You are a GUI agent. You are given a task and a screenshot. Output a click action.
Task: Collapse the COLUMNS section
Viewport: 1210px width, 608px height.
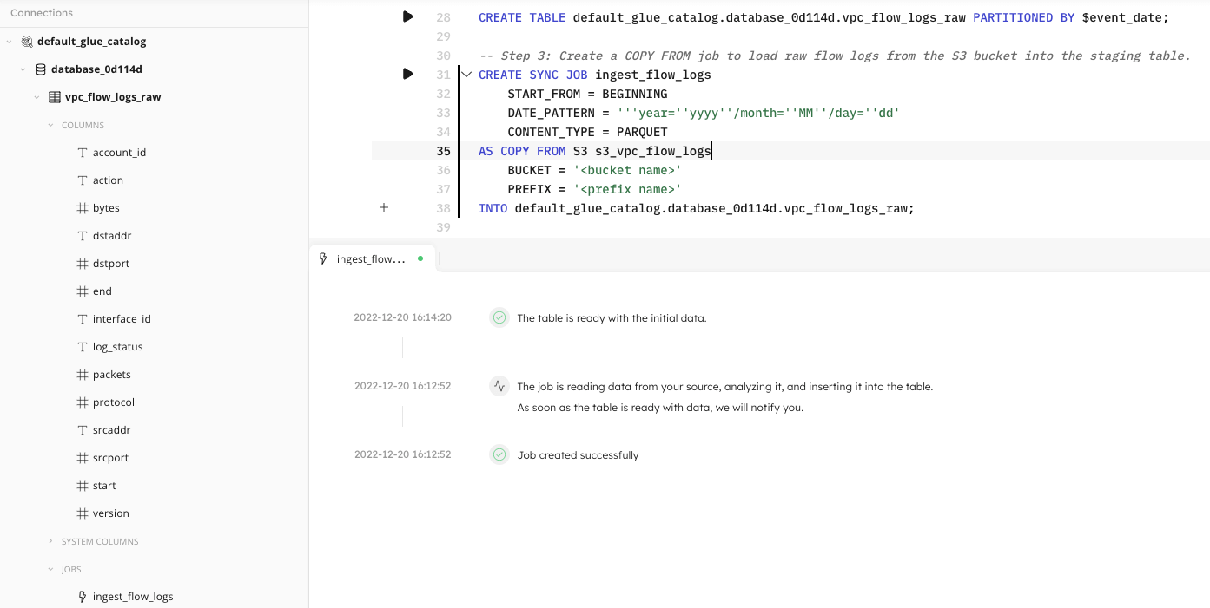point(50,125)
